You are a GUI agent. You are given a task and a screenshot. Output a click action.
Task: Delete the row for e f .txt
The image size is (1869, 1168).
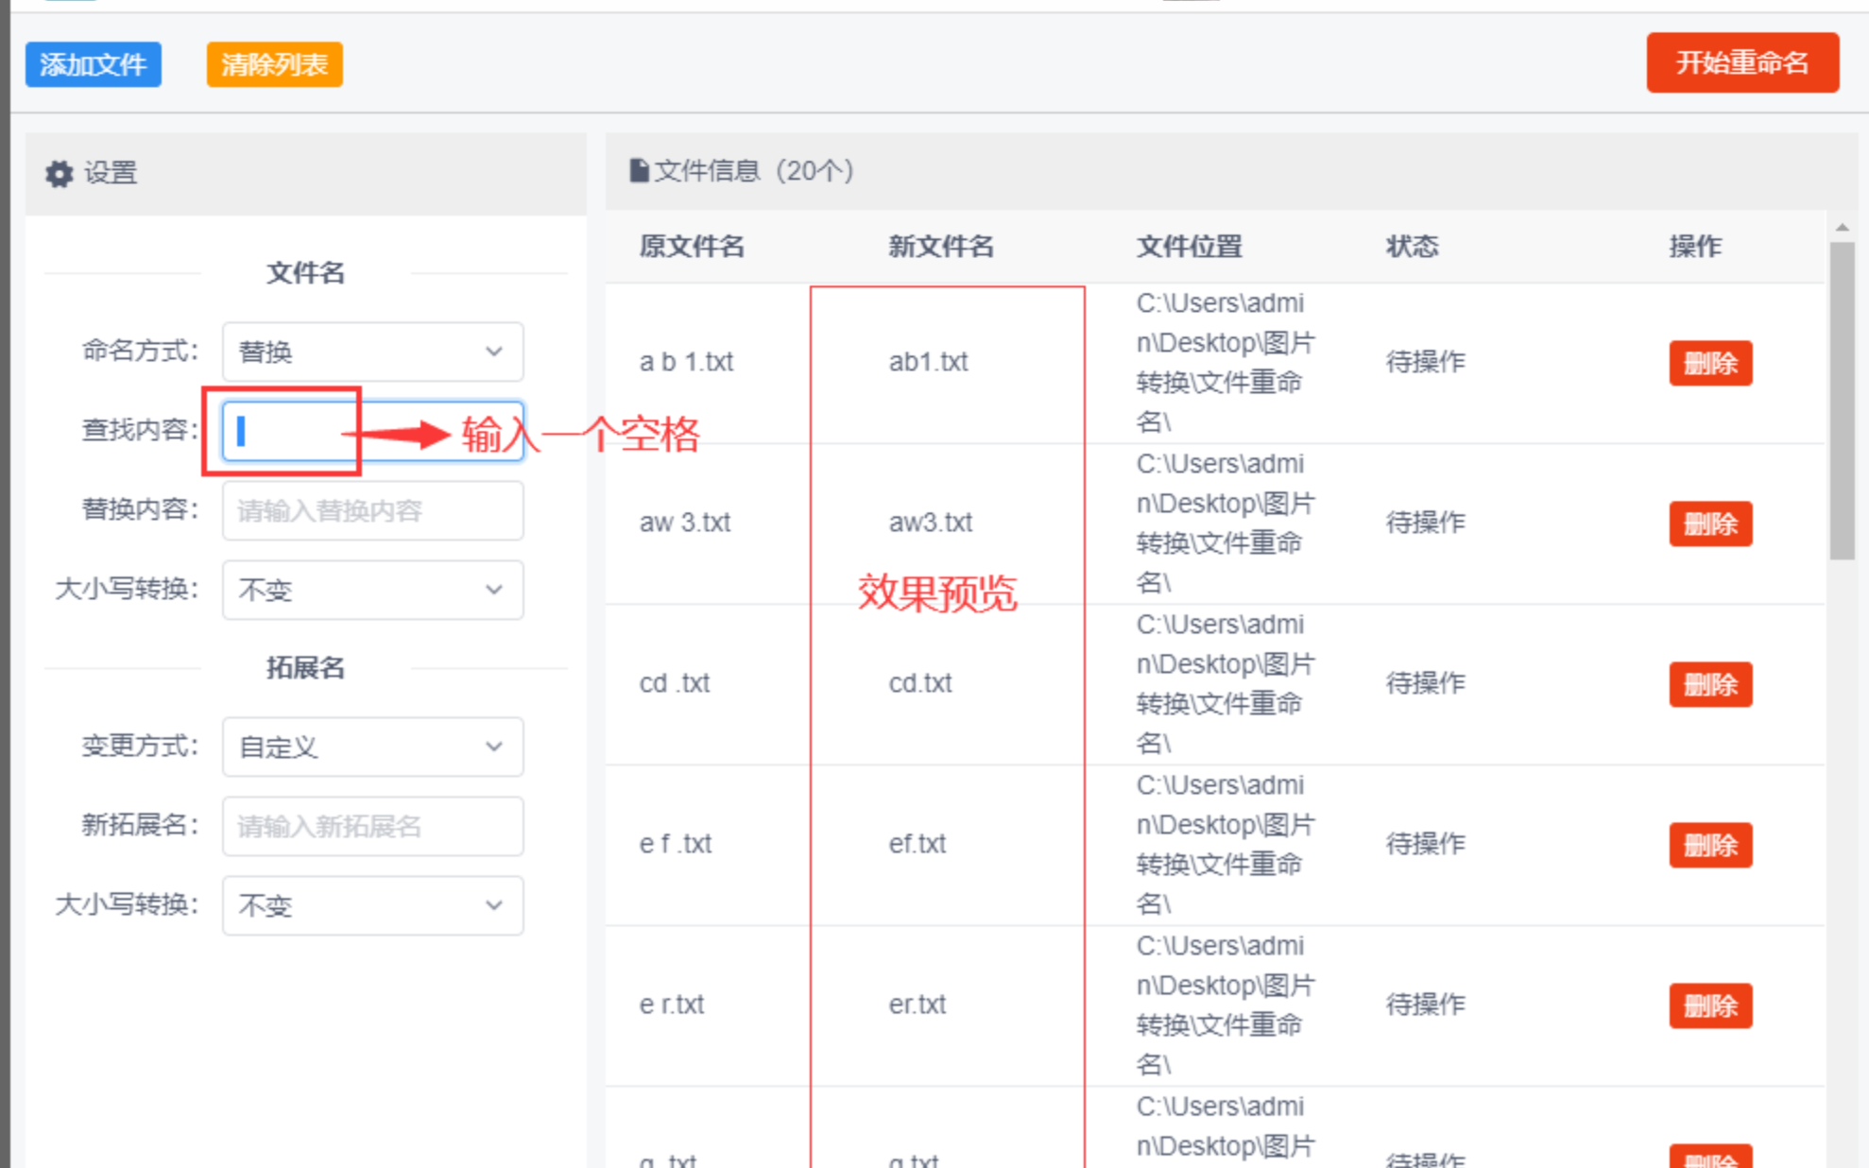pyautogui.click(x=1710, y=845)
